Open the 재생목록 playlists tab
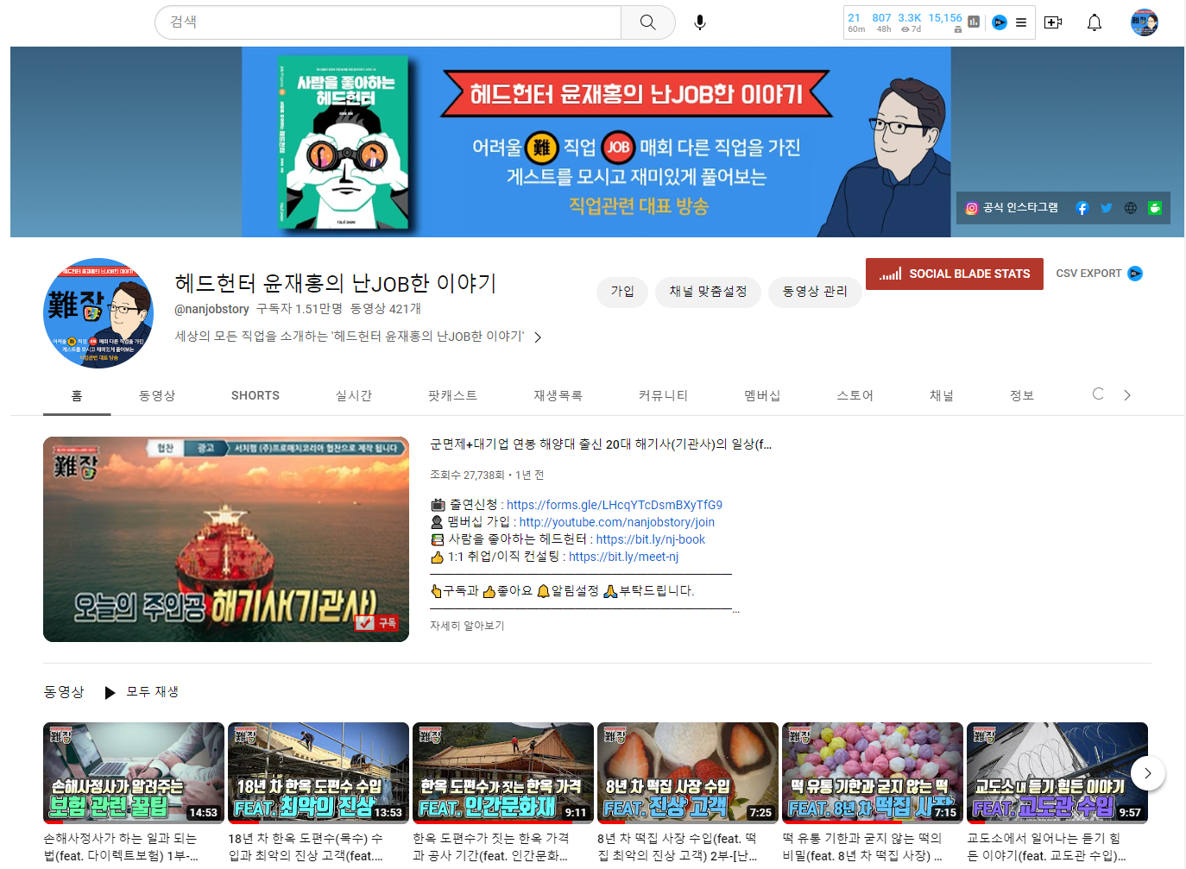The height and width of the screenshot is (869, 1186). (558, 395)
